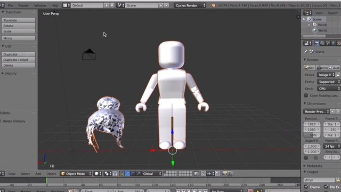Select the Render Layers properties tab icon
Viewport: 341px width, 192px height.
322,43
